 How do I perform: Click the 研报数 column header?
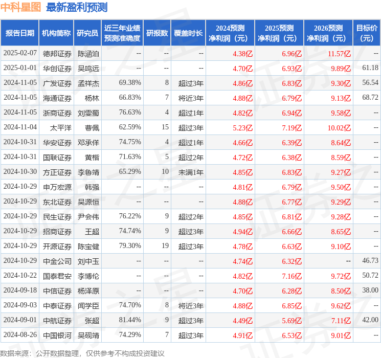click(x=157, y=33)
